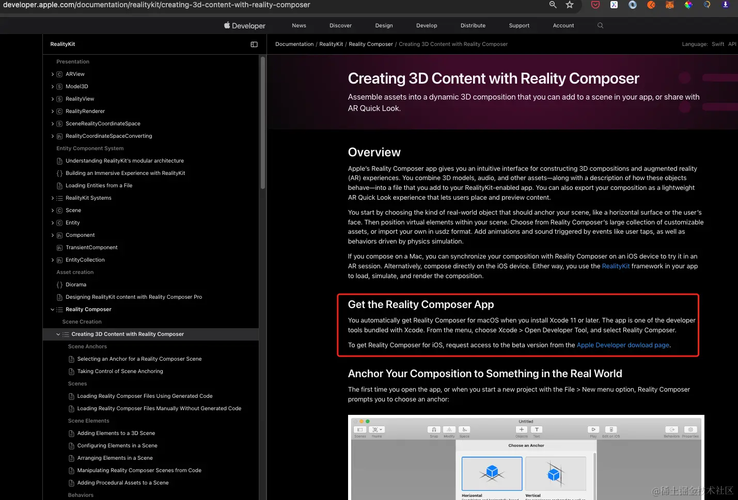Open Loading Entities from a File

99,186
